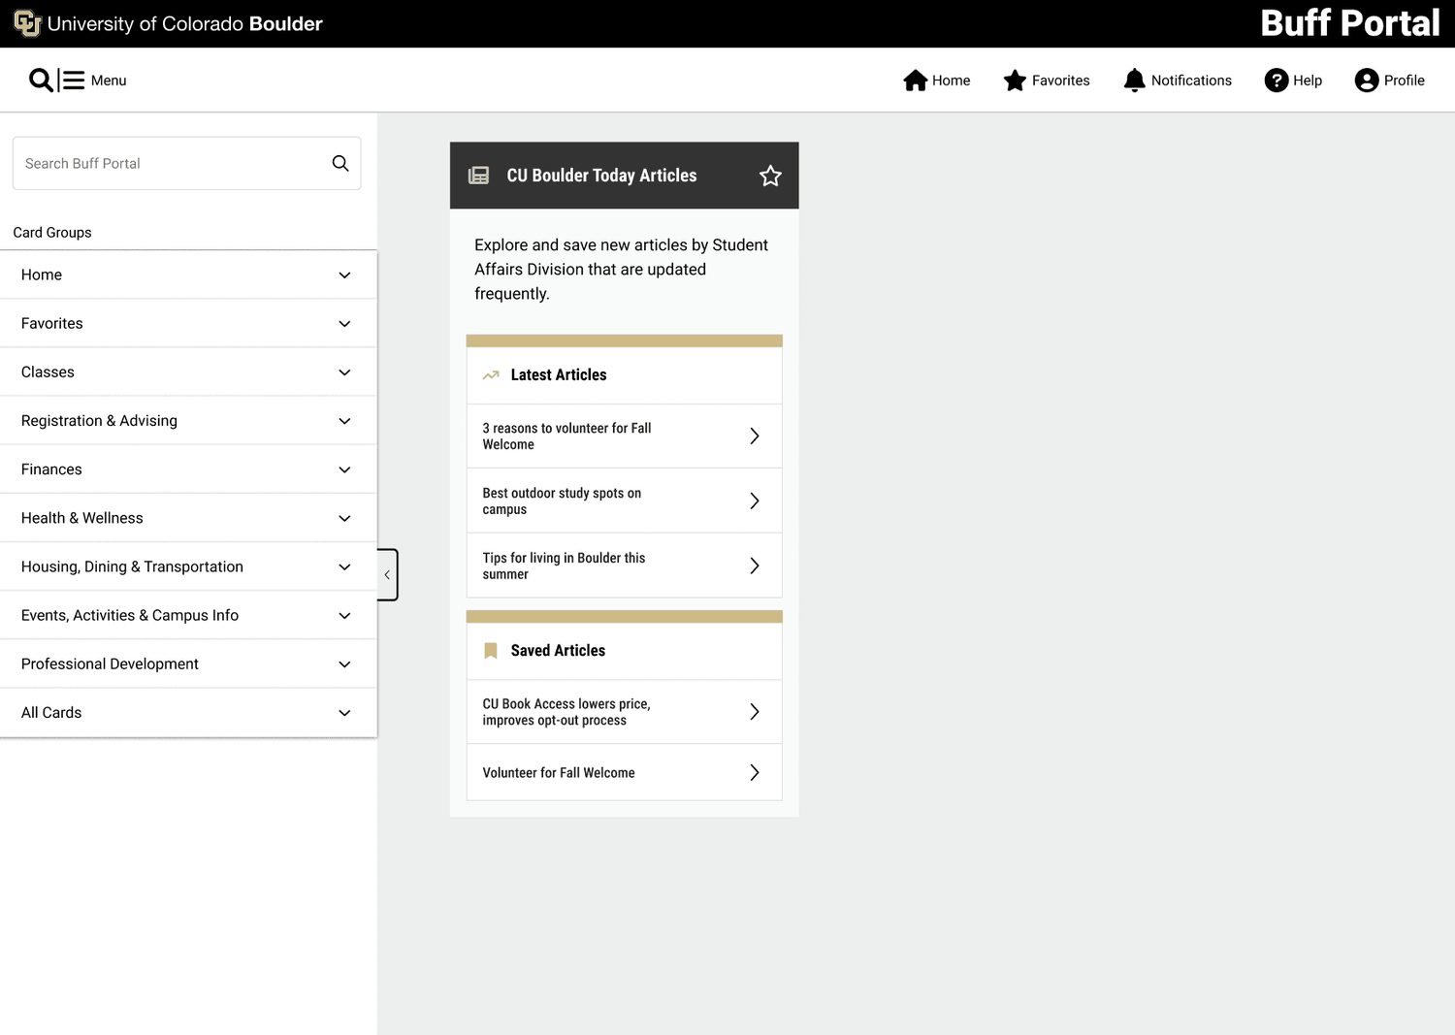Open the hamburger Menu icon

coord(74,80)
